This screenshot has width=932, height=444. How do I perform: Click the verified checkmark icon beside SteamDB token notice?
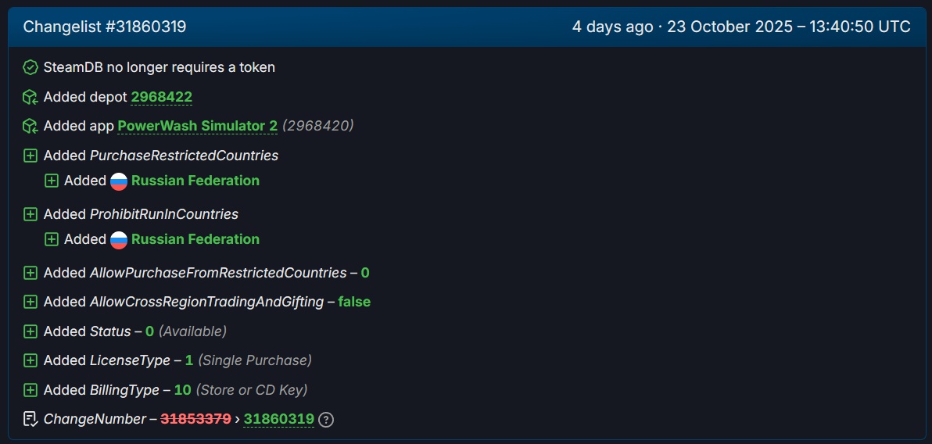[30, 67]
